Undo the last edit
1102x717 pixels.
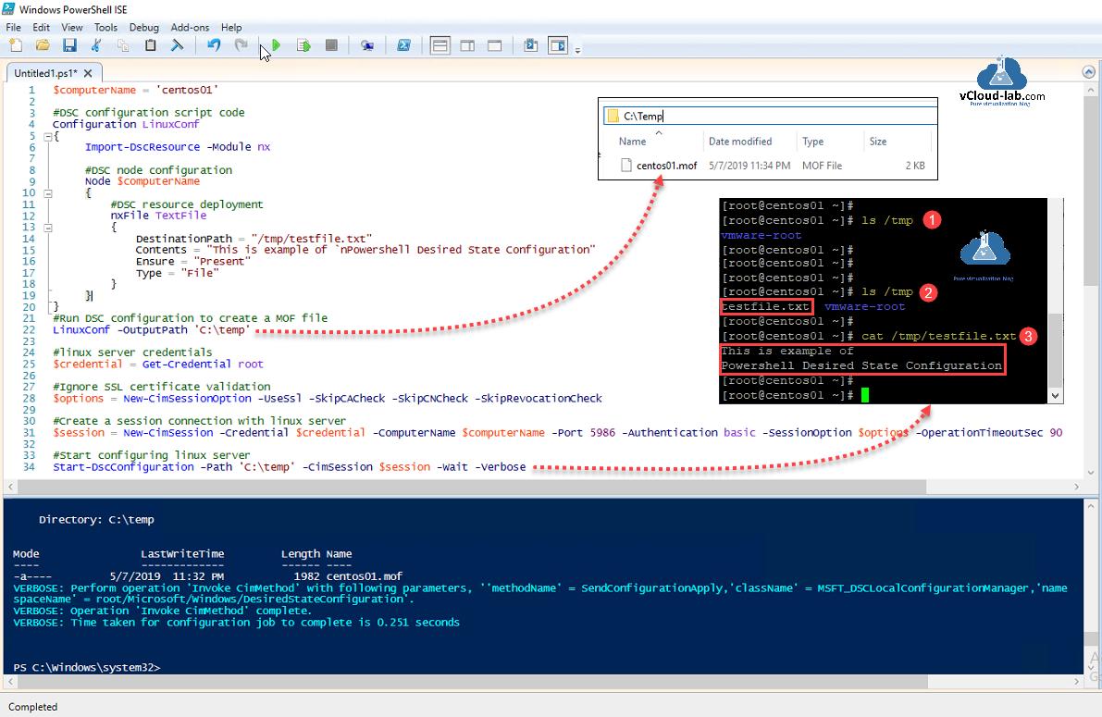point(214,45)
